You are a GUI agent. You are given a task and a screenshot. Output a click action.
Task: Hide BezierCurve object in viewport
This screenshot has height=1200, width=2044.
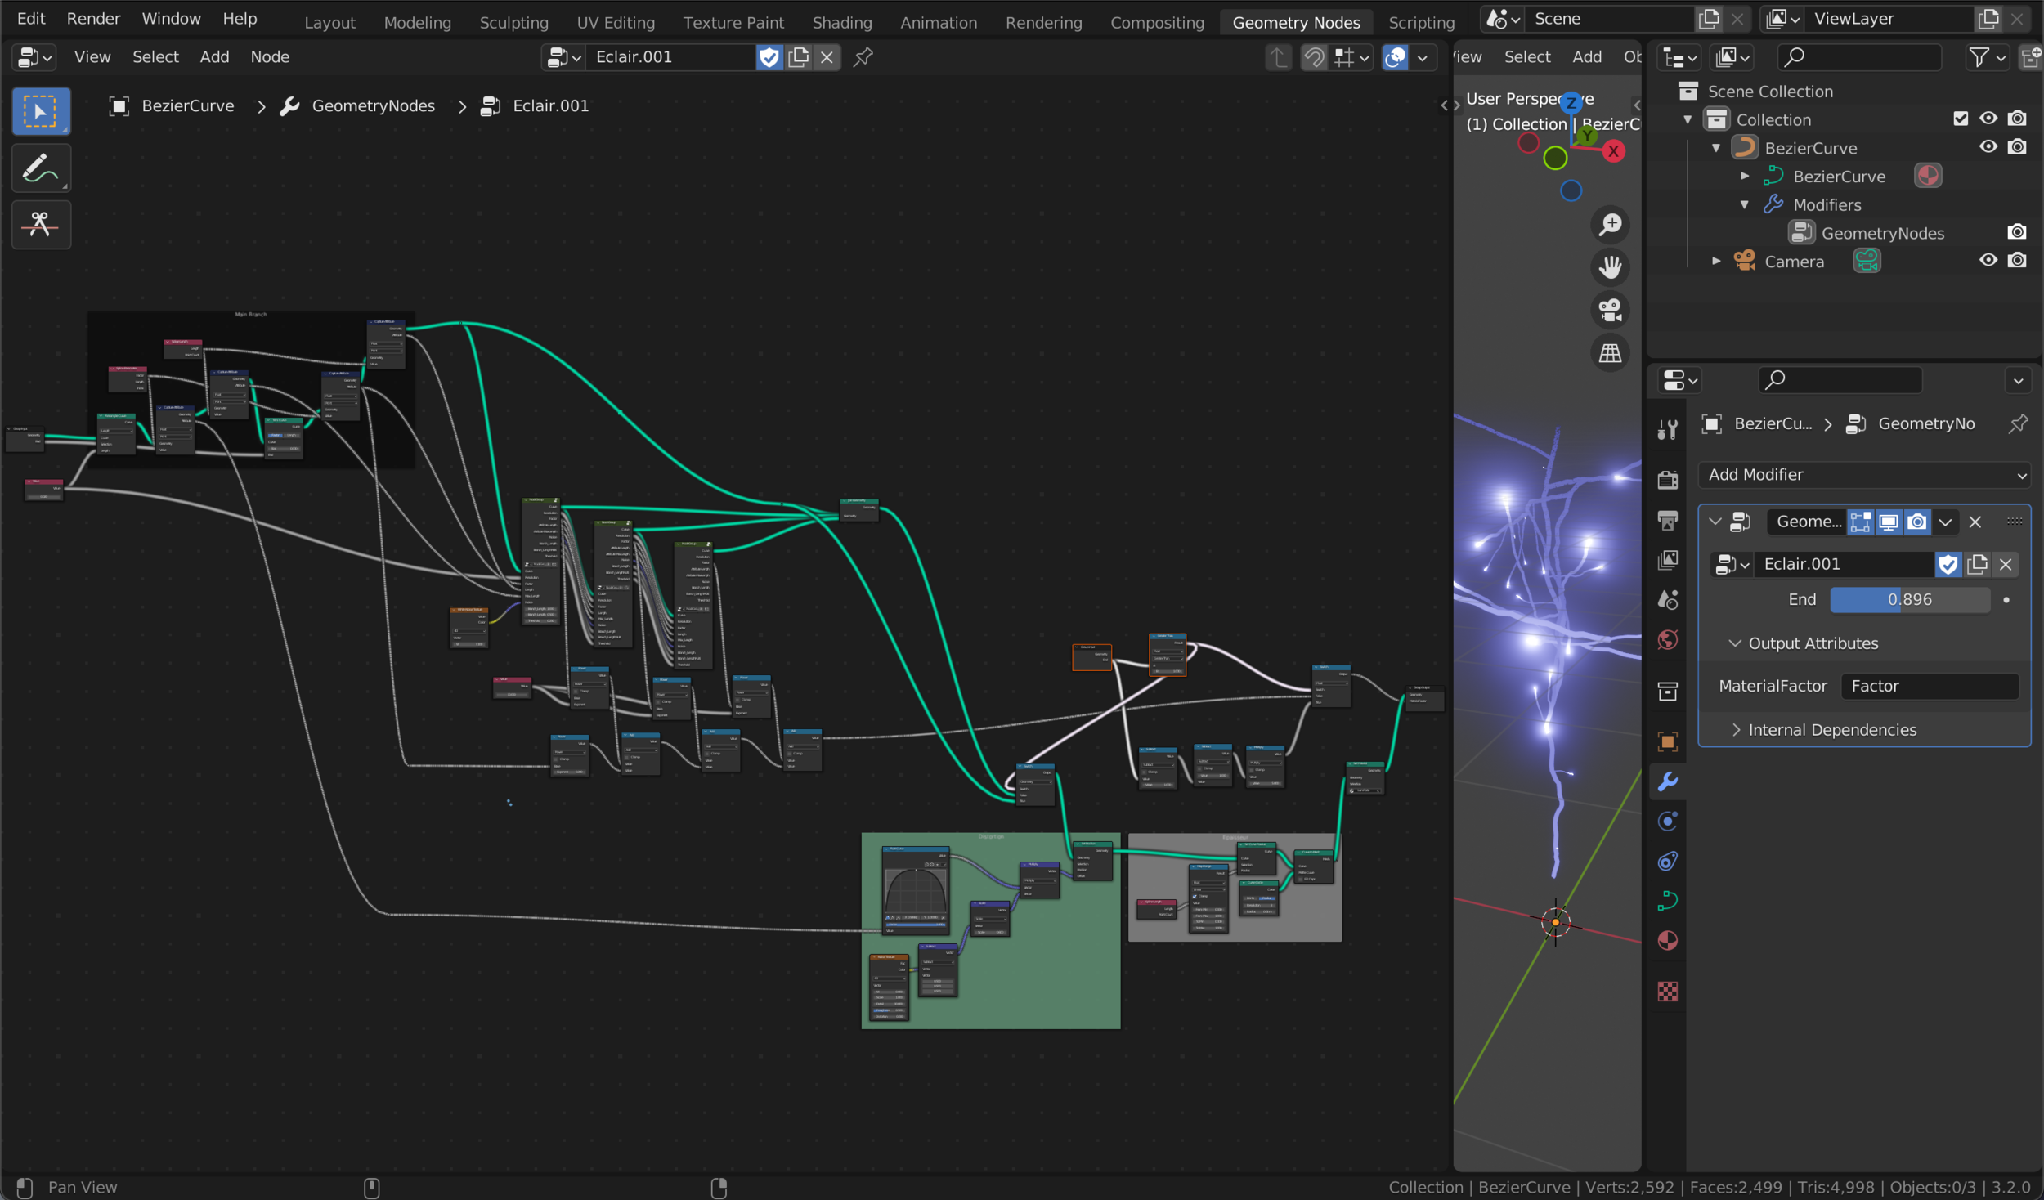(x=1988, y=147)
